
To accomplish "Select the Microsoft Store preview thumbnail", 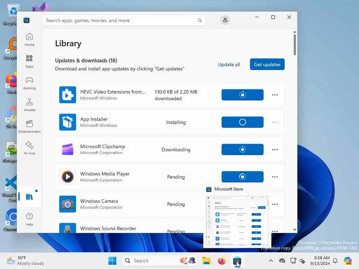I will pyautogui.click(x=237, y=221).
